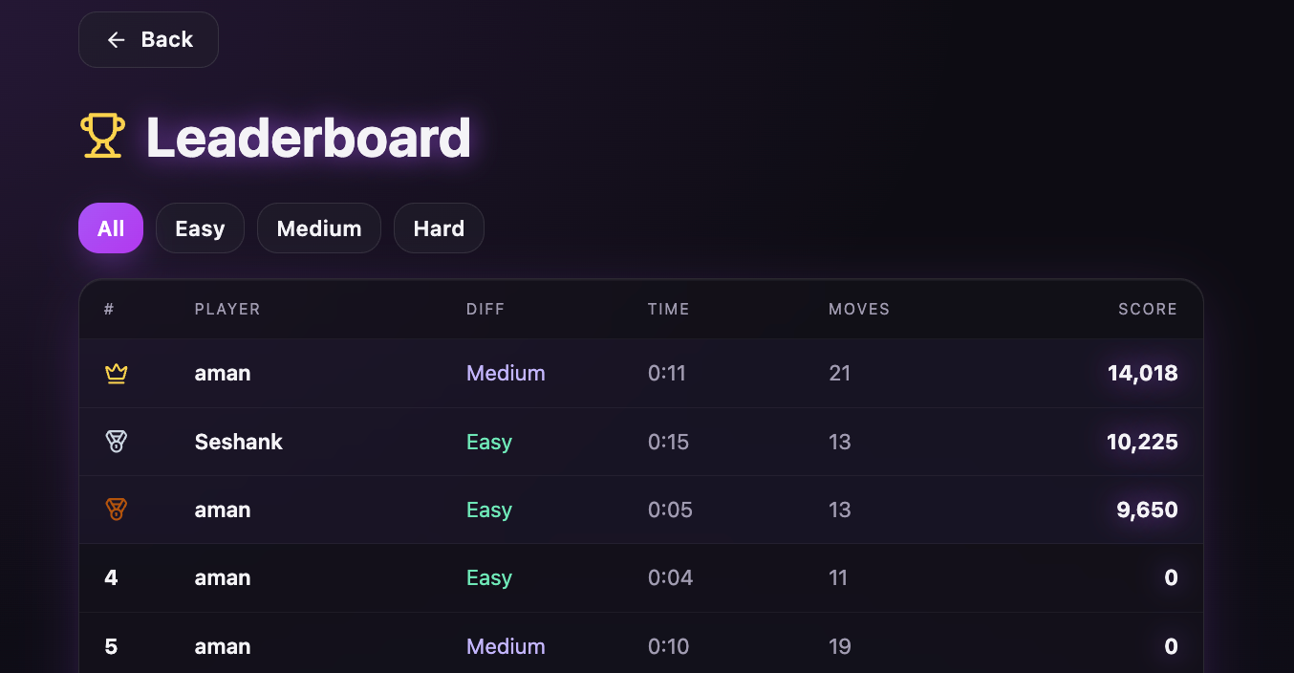Click the gold trophy icon beside Leaderboard
The image size is (1294, 673).
(x=102, y=137)
